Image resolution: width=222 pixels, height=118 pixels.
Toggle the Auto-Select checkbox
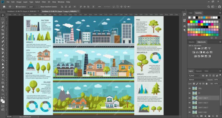coord(17,6)
